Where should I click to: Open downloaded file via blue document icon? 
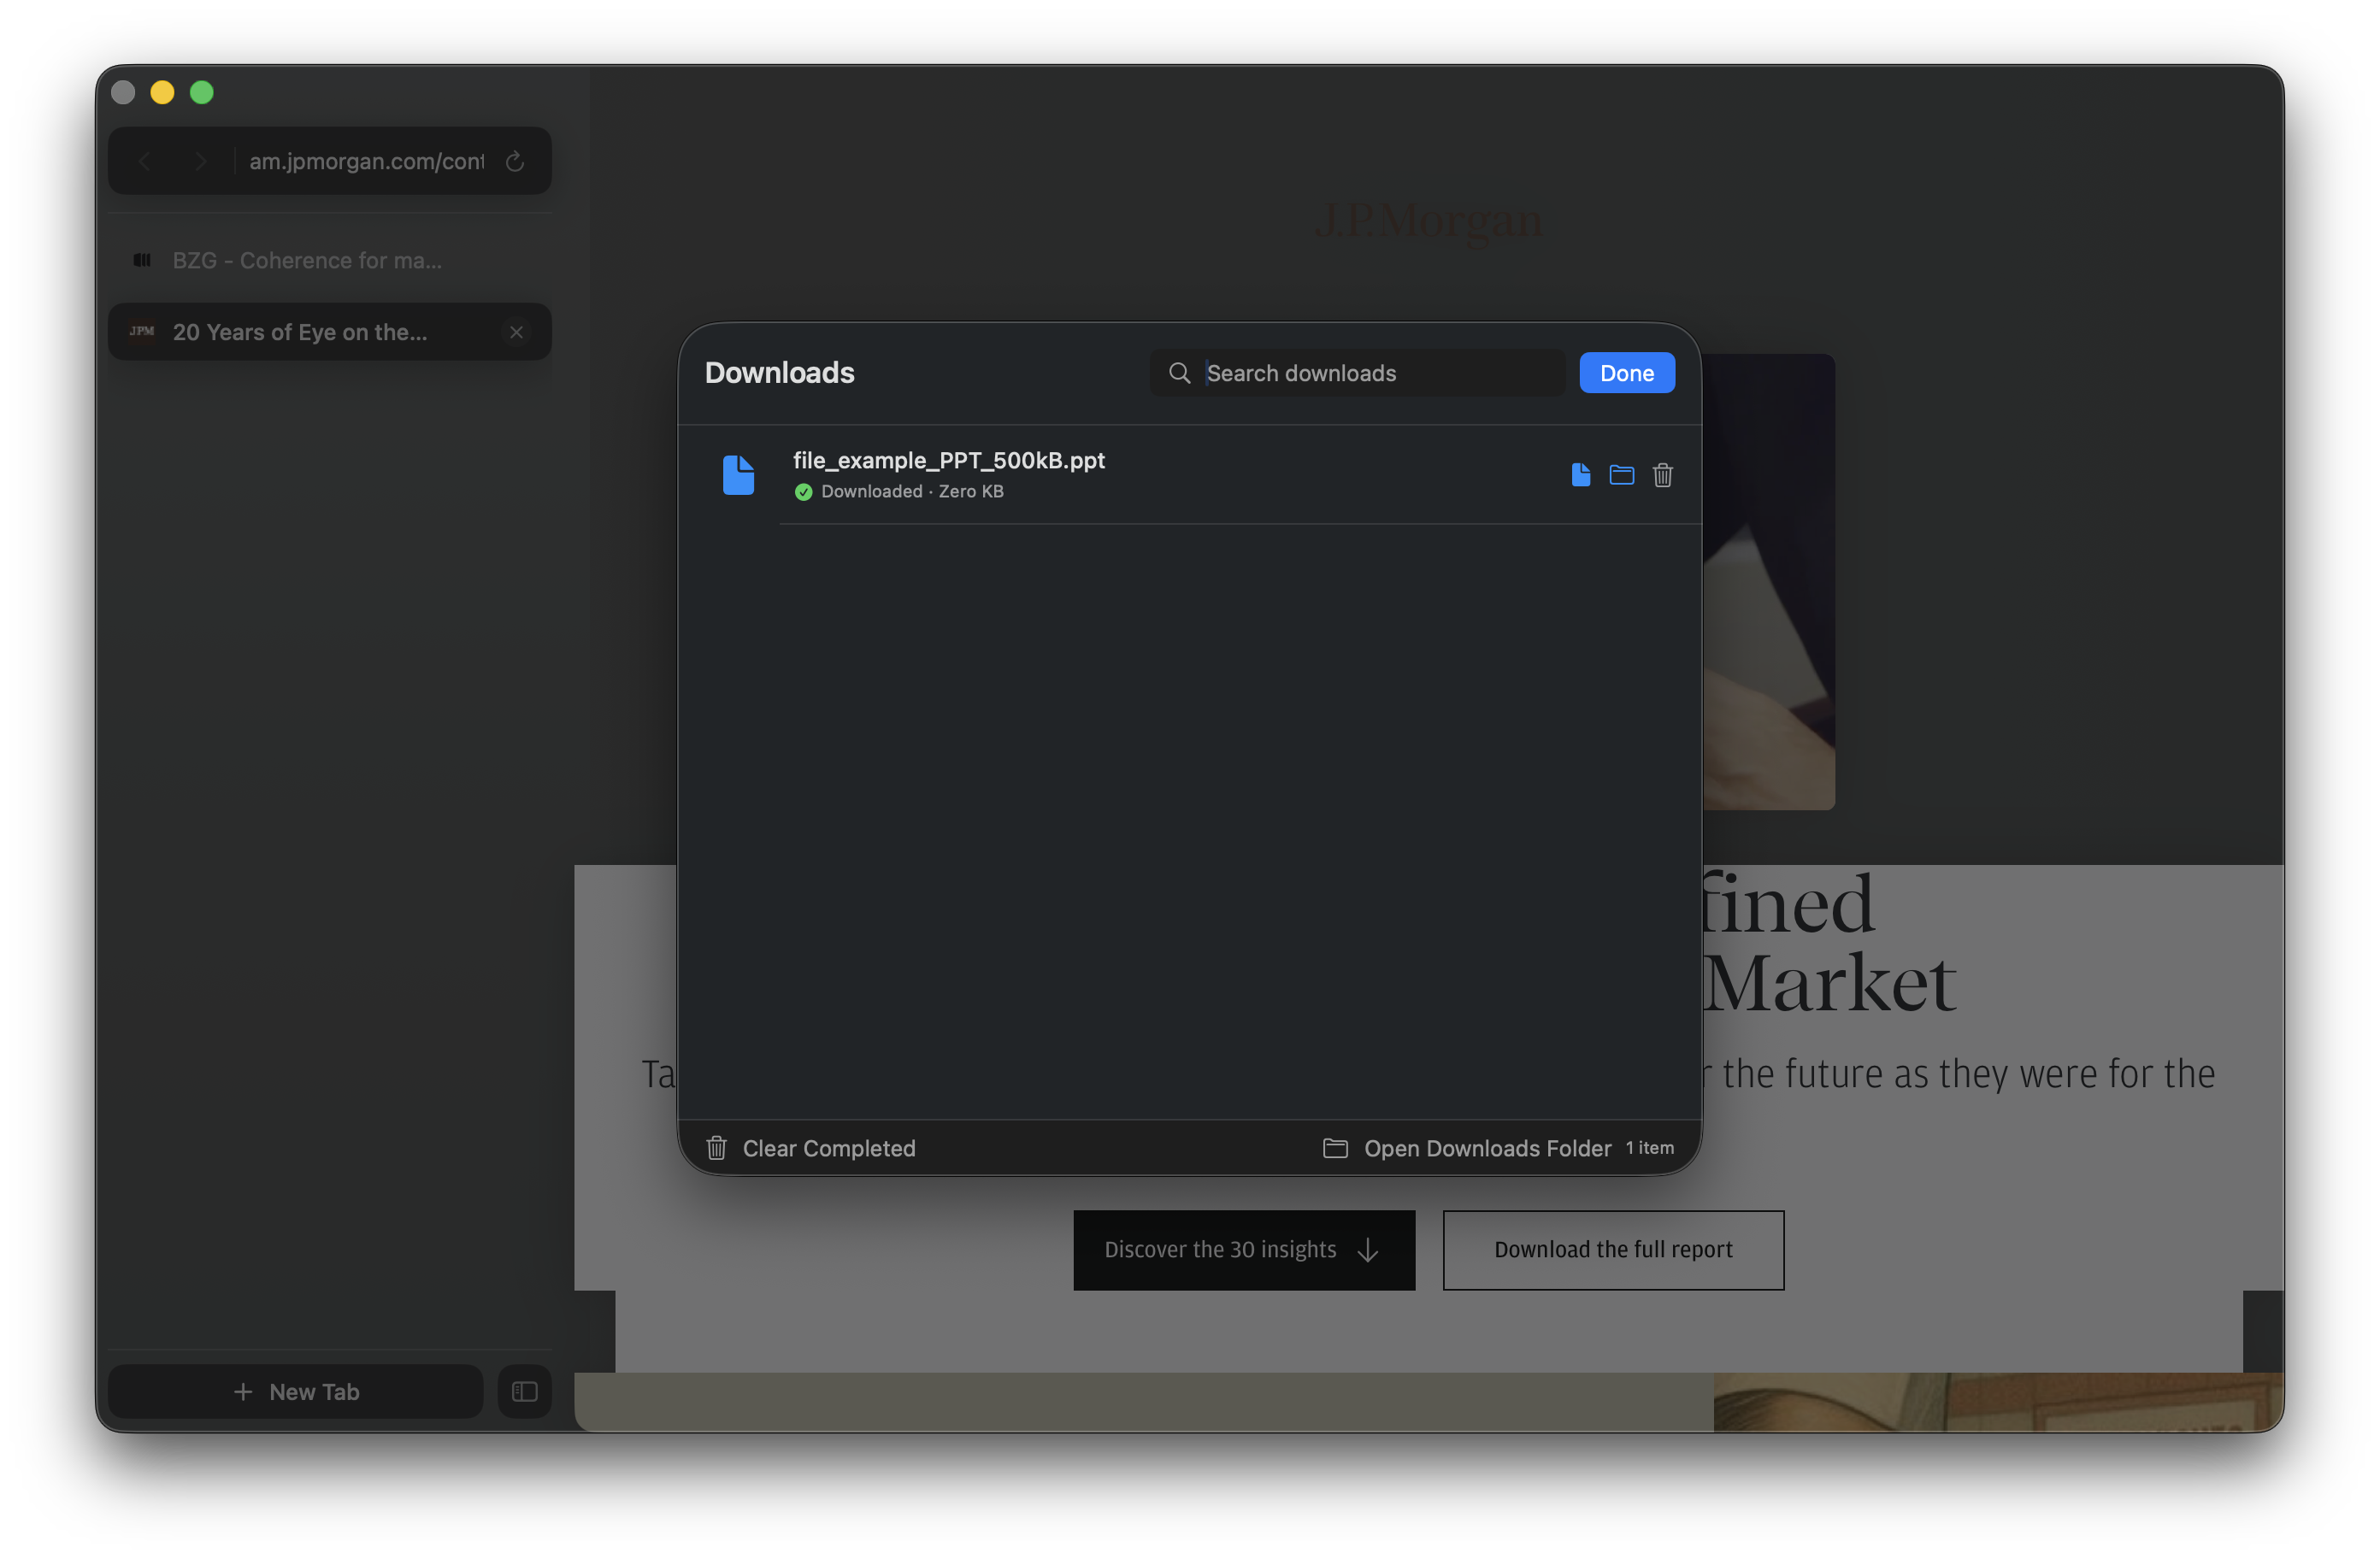[x=1580, y=475]
